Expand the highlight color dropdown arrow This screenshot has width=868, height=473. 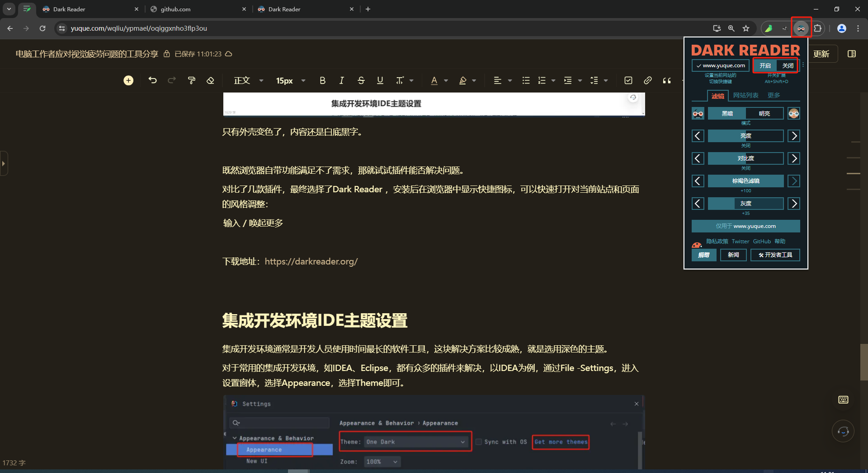474,80
